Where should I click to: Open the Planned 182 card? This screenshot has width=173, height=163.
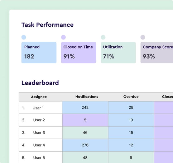tap(39, 53)
